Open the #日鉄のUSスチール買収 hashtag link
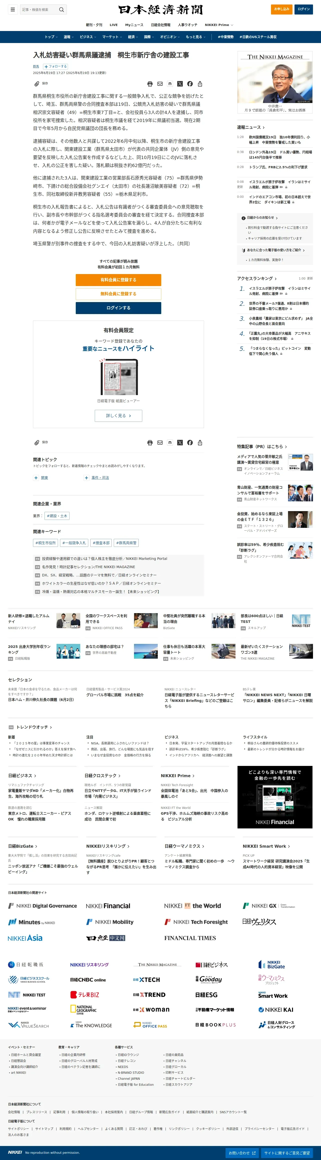This screenshot has height=1160, width=321. pos(258,37)
